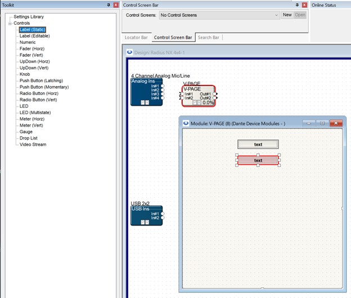Select the Analog Ins block
This screenshot has width=351, height=298.
(146, 92)
